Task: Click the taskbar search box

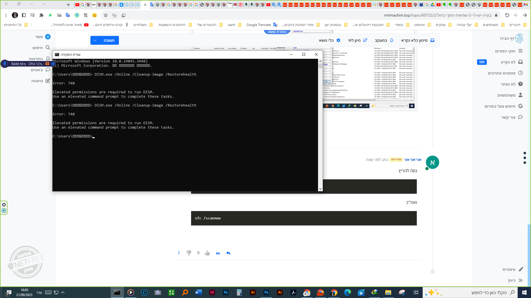Action: pos(470,292)
